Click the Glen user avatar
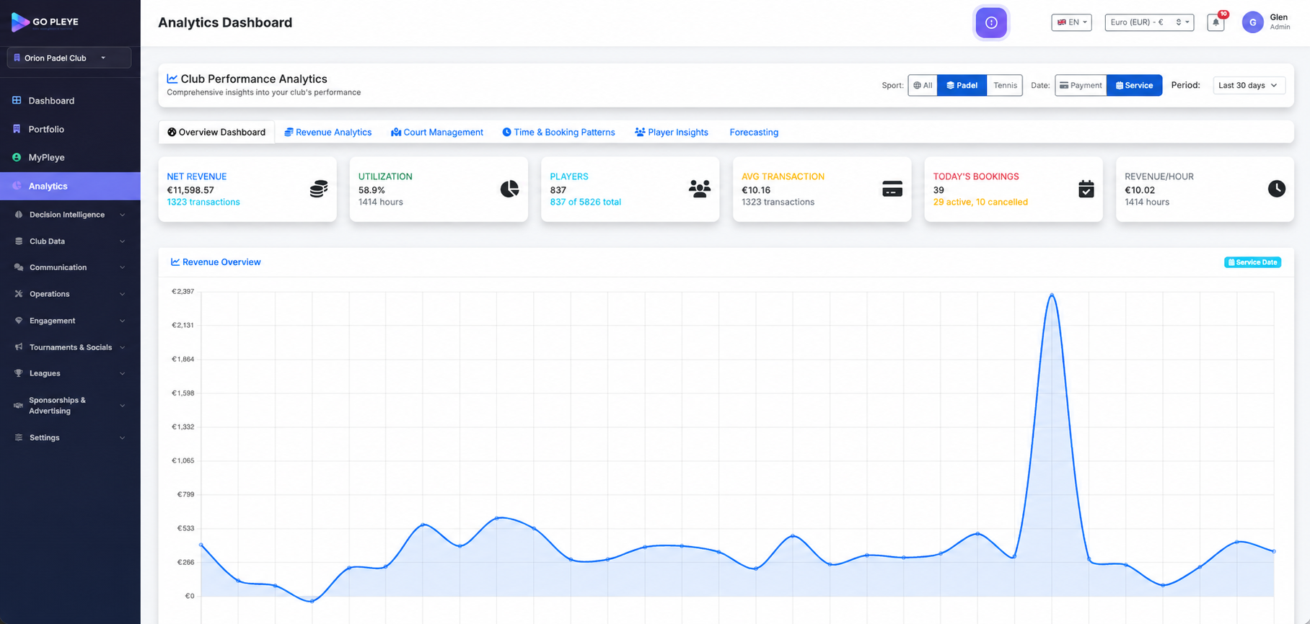 1252,22
